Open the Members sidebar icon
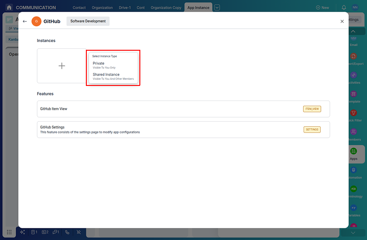Screen dimensions: 367x240 [353, 132]
